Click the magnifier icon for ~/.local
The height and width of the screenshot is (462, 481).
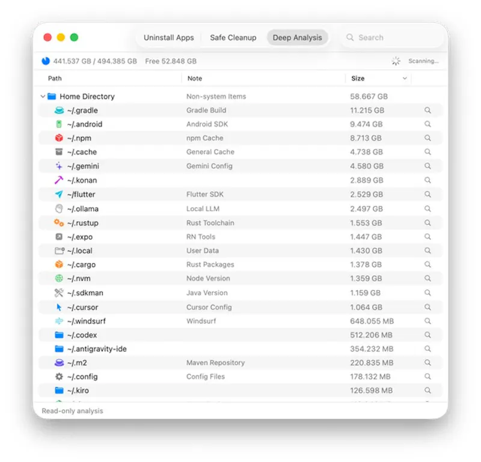[x=427, y=251]
